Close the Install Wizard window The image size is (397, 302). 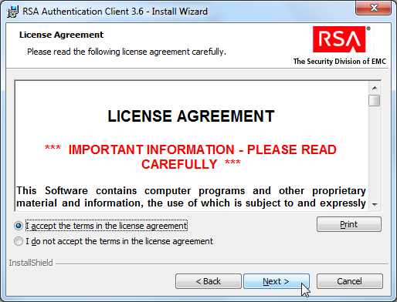tap(374, 8)
